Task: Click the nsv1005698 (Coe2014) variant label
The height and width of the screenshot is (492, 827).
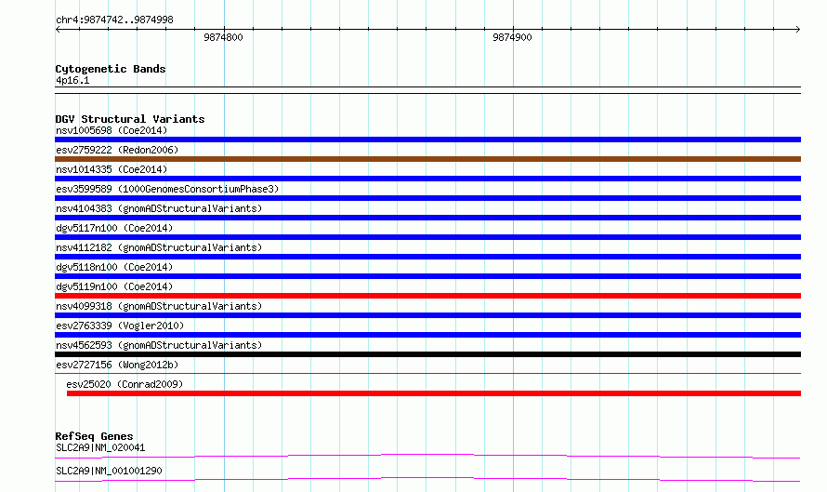Action: click(x=112, y=130)
